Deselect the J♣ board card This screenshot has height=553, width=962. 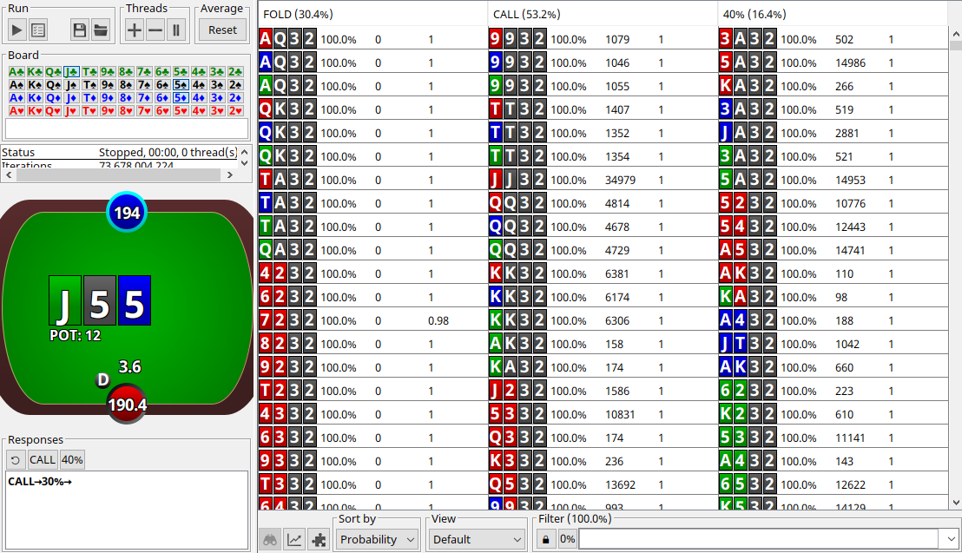(x=72, y=72)
